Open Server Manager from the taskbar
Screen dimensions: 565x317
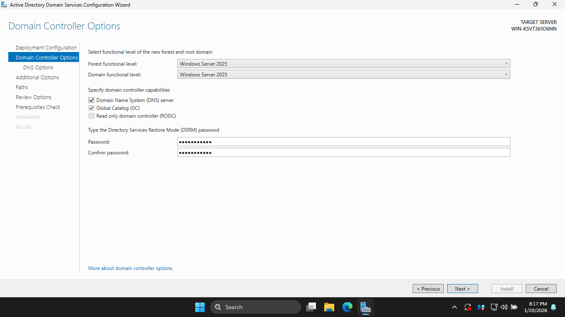(365, 307)
